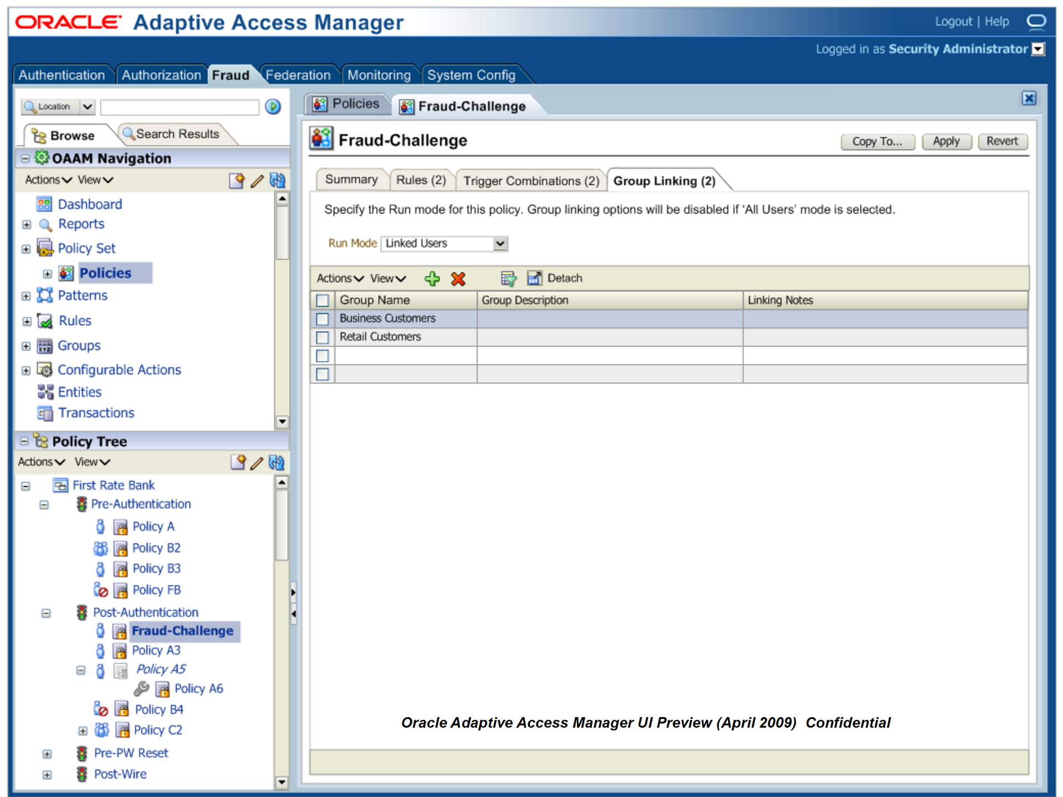This screenshot has height=797, width=1063.
Task: Open the Security Administrator user dropdown
Action: (1039, 49)
